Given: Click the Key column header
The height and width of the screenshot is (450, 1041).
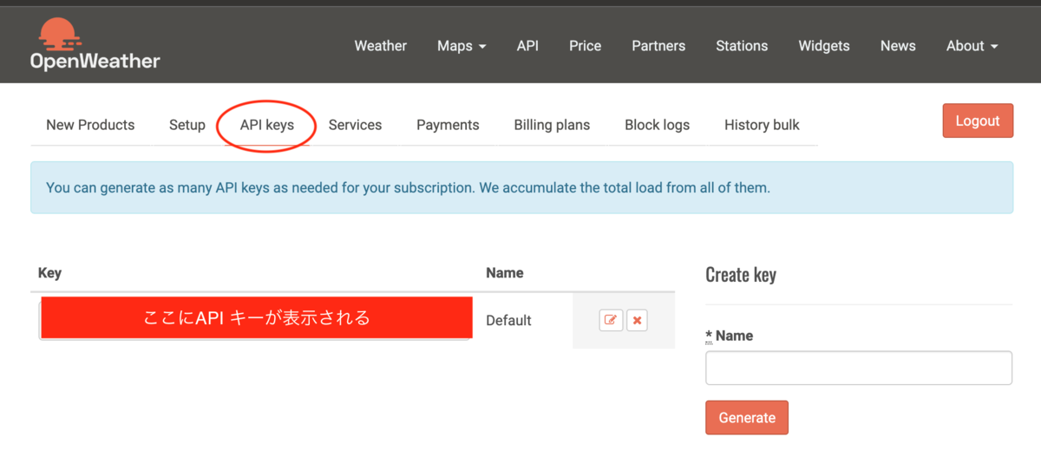Looking at the screenshot, I should click(49, 273).
